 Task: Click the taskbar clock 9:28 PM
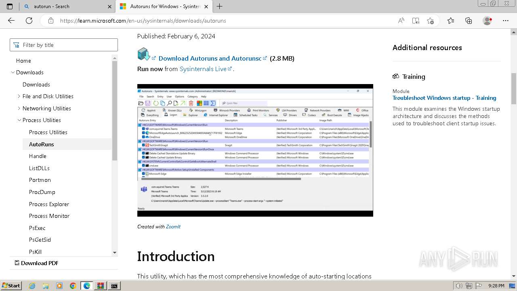coord(496,286)
